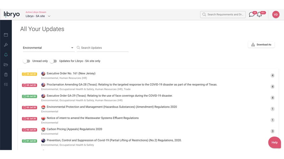Open the dashboard window icon in sidebar
The image size is (284, 159).
coord(6,35)
